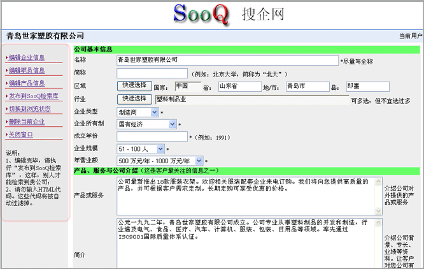Click the 行业 field showing 塑料制品业

click(x=252, y=99)
